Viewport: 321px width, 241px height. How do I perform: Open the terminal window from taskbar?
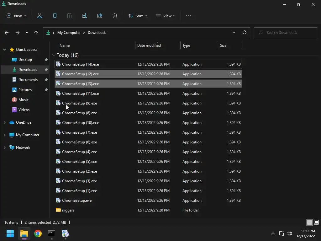pos(51,233)
